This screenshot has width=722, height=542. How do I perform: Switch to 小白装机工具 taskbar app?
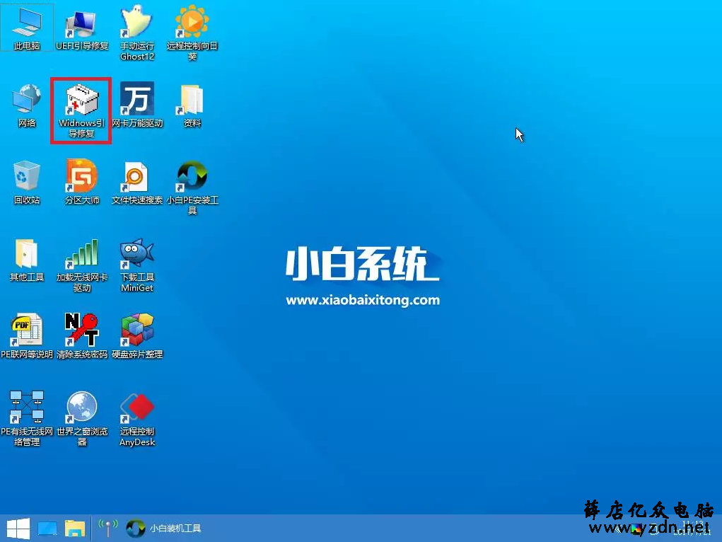[163, 528]
